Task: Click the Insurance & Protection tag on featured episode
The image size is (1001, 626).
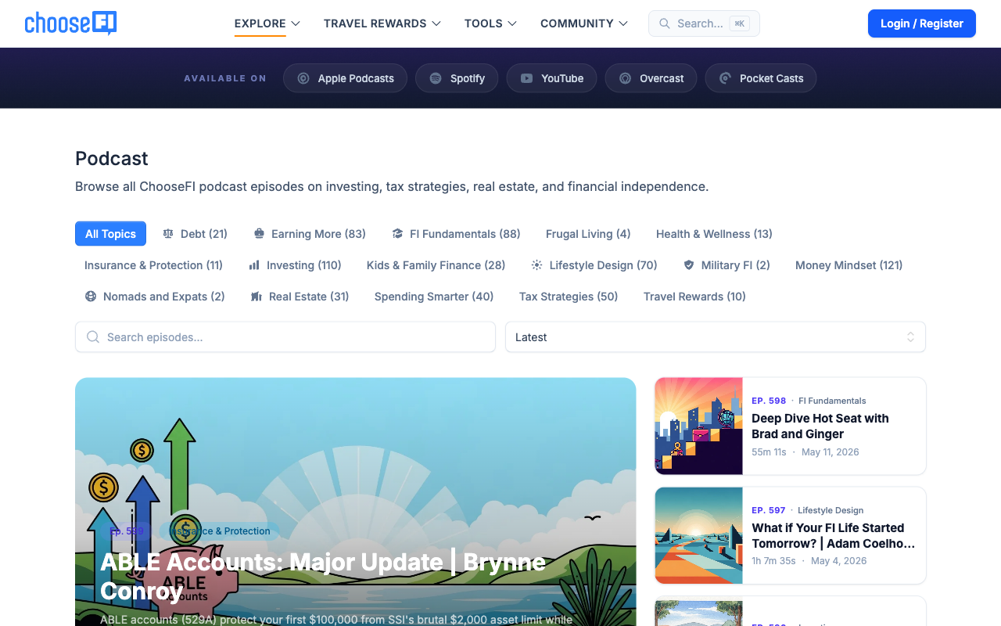Action: pos(219,531)
